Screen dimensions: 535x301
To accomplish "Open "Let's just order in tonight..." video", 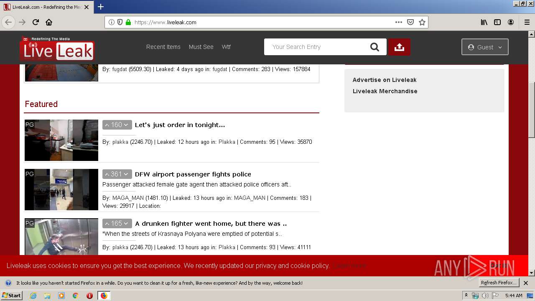I will (180, 125).
